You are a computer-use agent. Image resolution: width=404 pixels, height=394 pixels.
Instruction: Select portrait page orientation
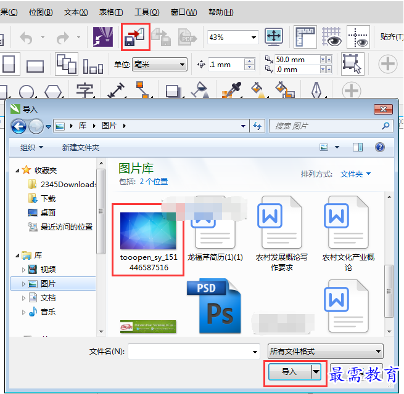pyautogui.click(x=9, y=64)
